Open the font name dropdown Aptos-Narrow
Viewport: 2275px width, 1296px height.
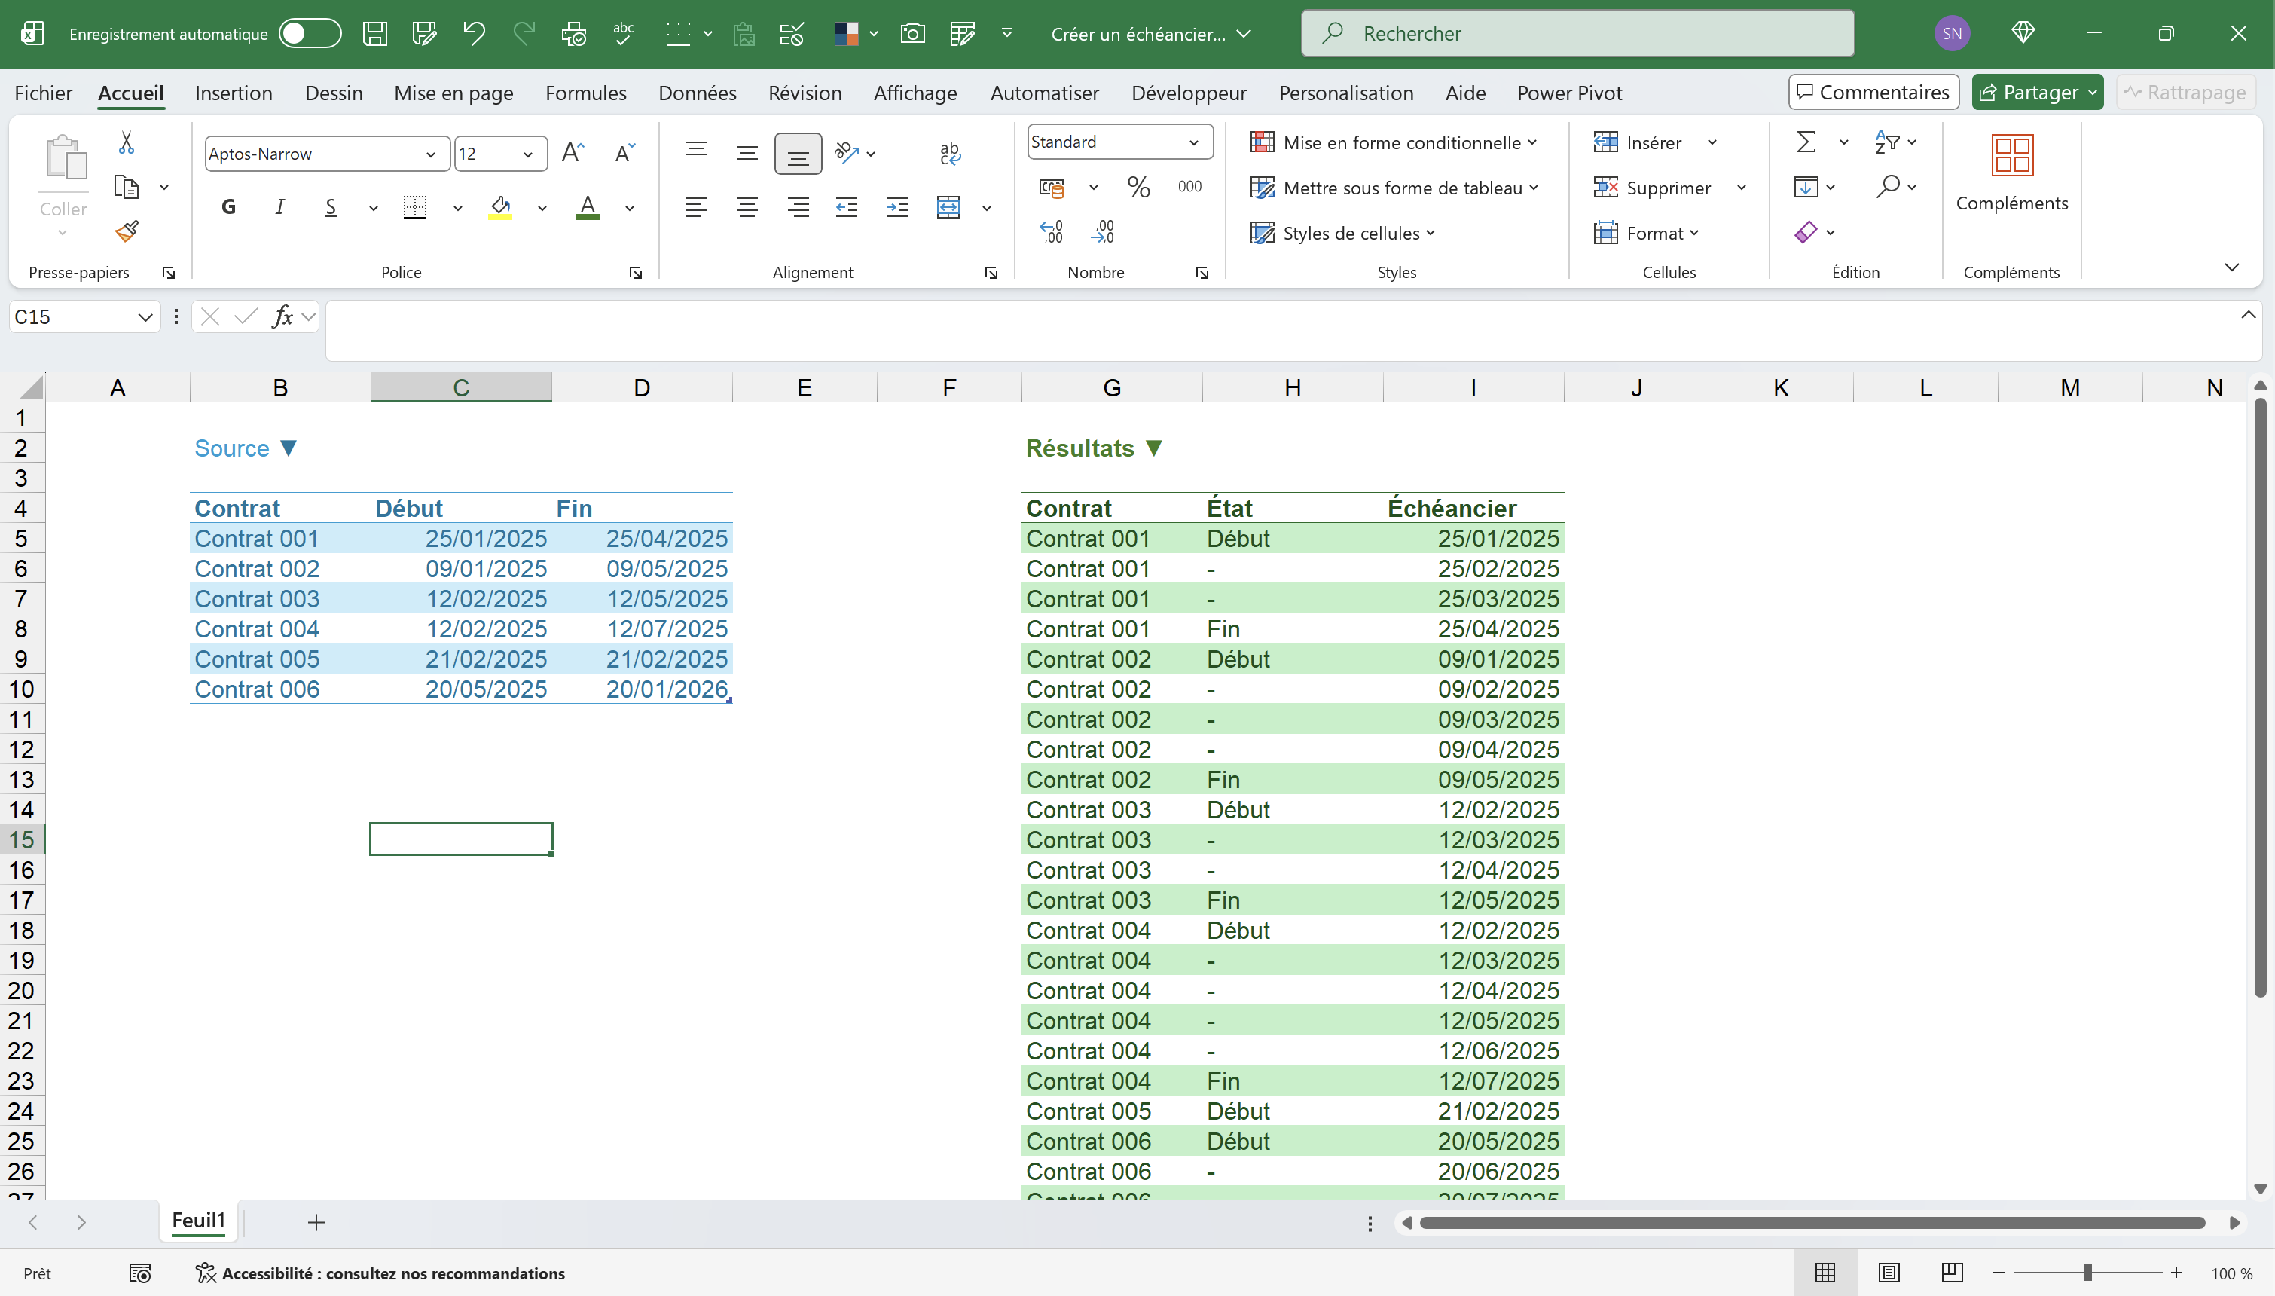click(431, 154)
